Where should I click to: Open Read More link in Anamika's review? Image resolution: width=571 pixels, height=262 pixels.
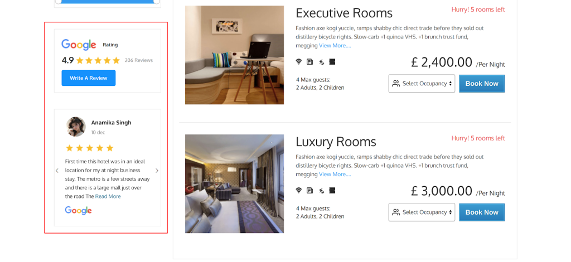pos(108,196)
